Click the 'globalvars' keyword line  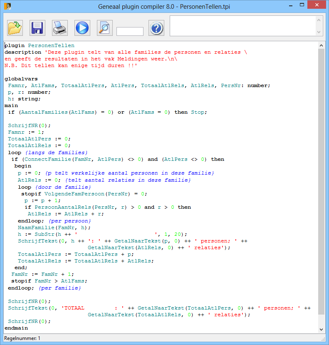[x=21, y=79]
